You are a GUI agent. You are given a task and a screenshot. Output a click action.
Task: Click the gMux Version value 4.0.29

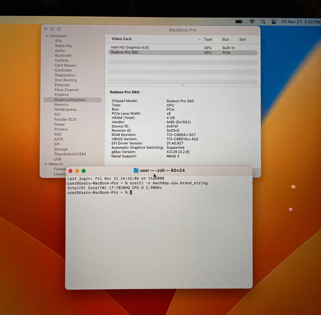[x=178, y=152]
